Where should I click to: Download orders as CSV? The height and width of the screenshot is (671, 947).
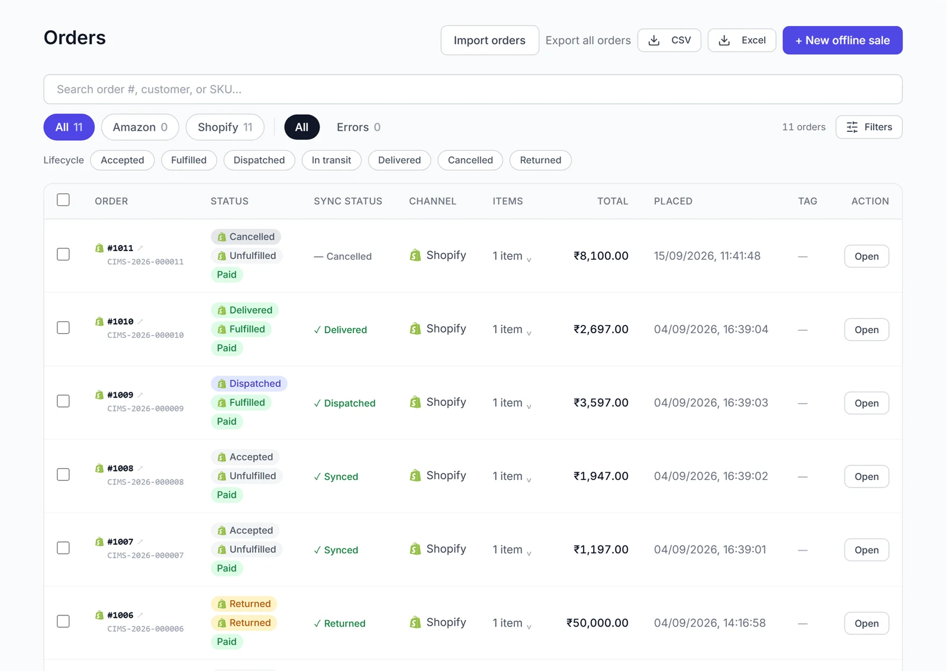point(669,40)
